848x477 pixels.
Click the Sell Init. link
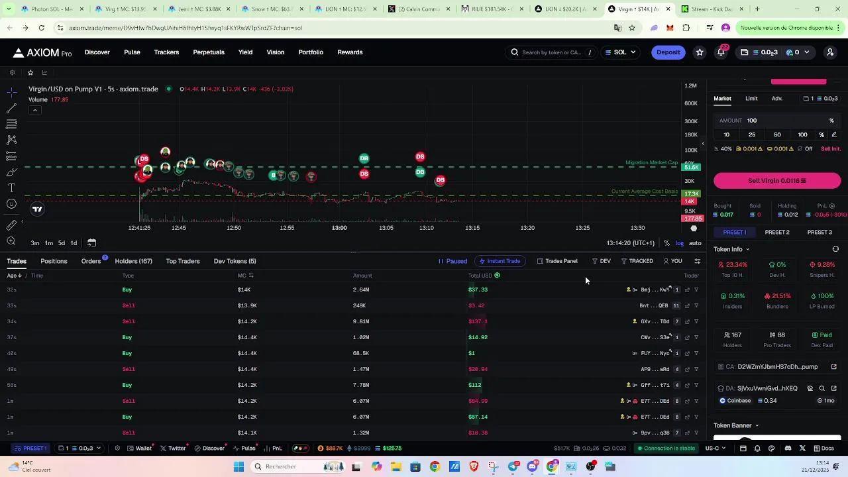click(831, 149)
